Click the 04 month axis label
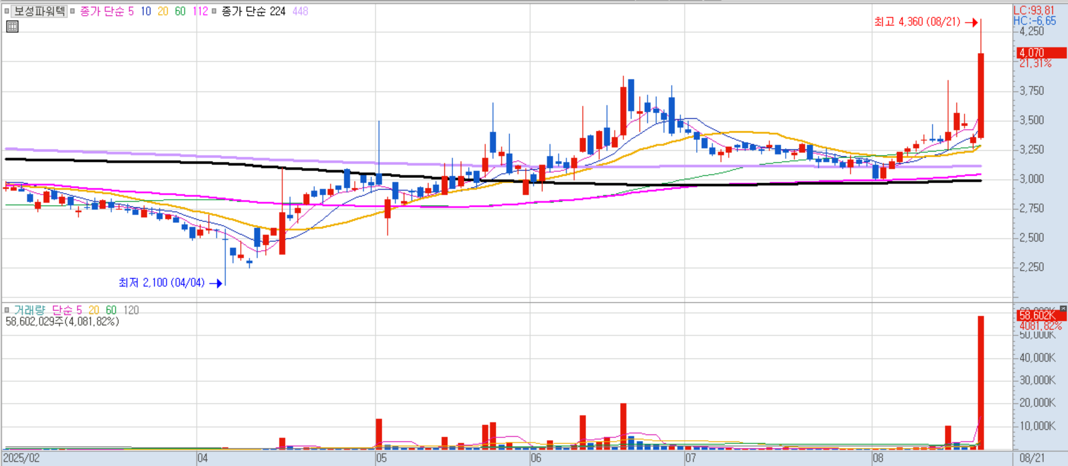Viewport: 1068px width, 466px height. [x=202, y=459]
